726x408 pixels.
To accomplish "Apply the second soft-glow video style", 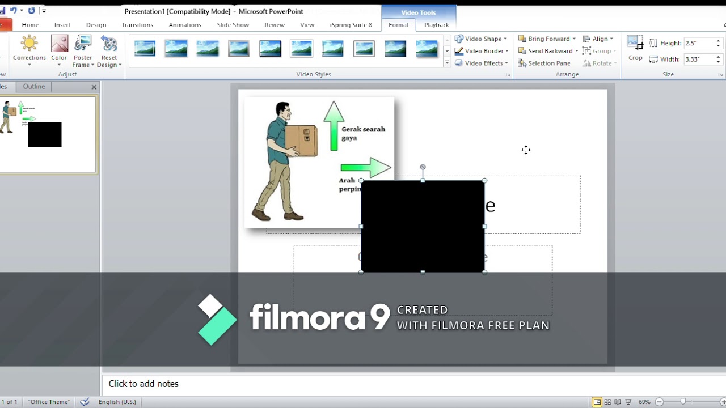I will click(176, 49).
